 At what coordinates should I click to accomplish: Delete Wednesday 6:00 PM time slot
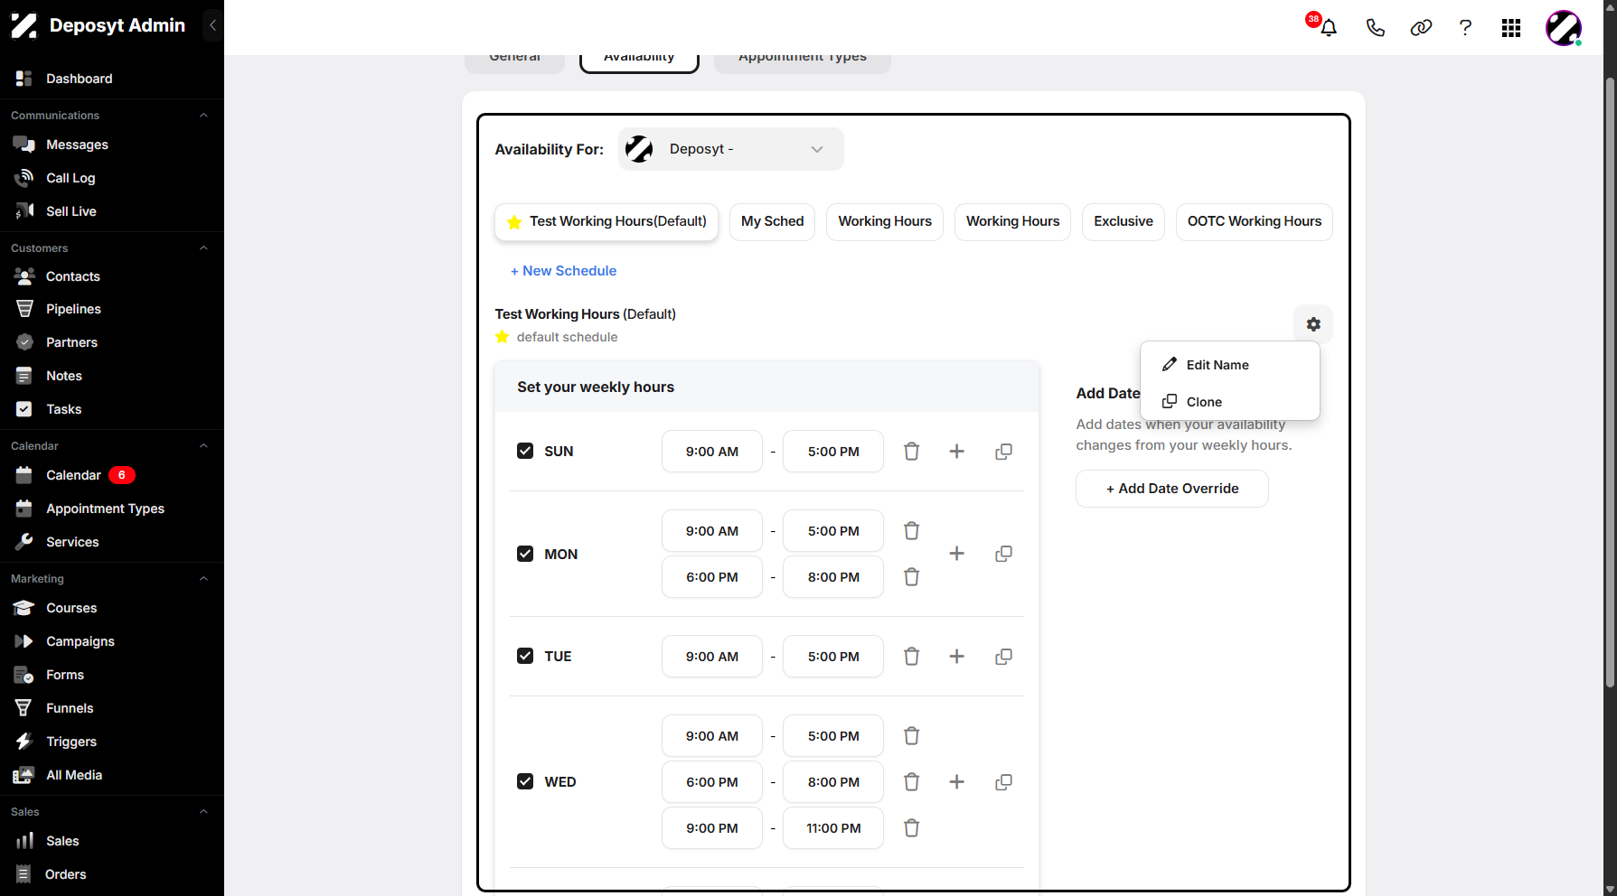pyautogui.click(x=911, y=782)
